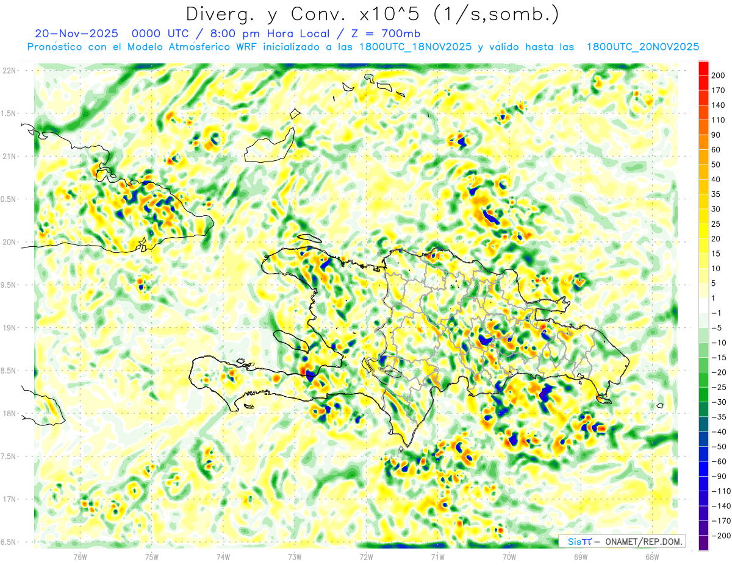Click the '21N' latitude label

9,157
